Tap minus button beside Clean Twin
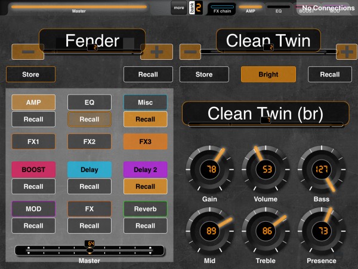The height and width of the screenshot is (269, 358). click(190, 51)
